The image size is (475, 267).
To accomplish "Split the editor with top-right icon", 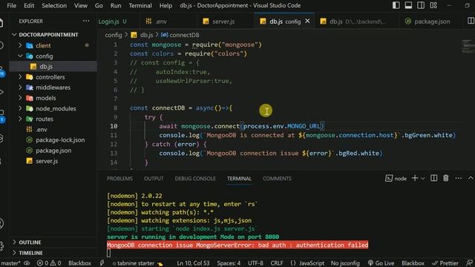I will coord(471,21).
